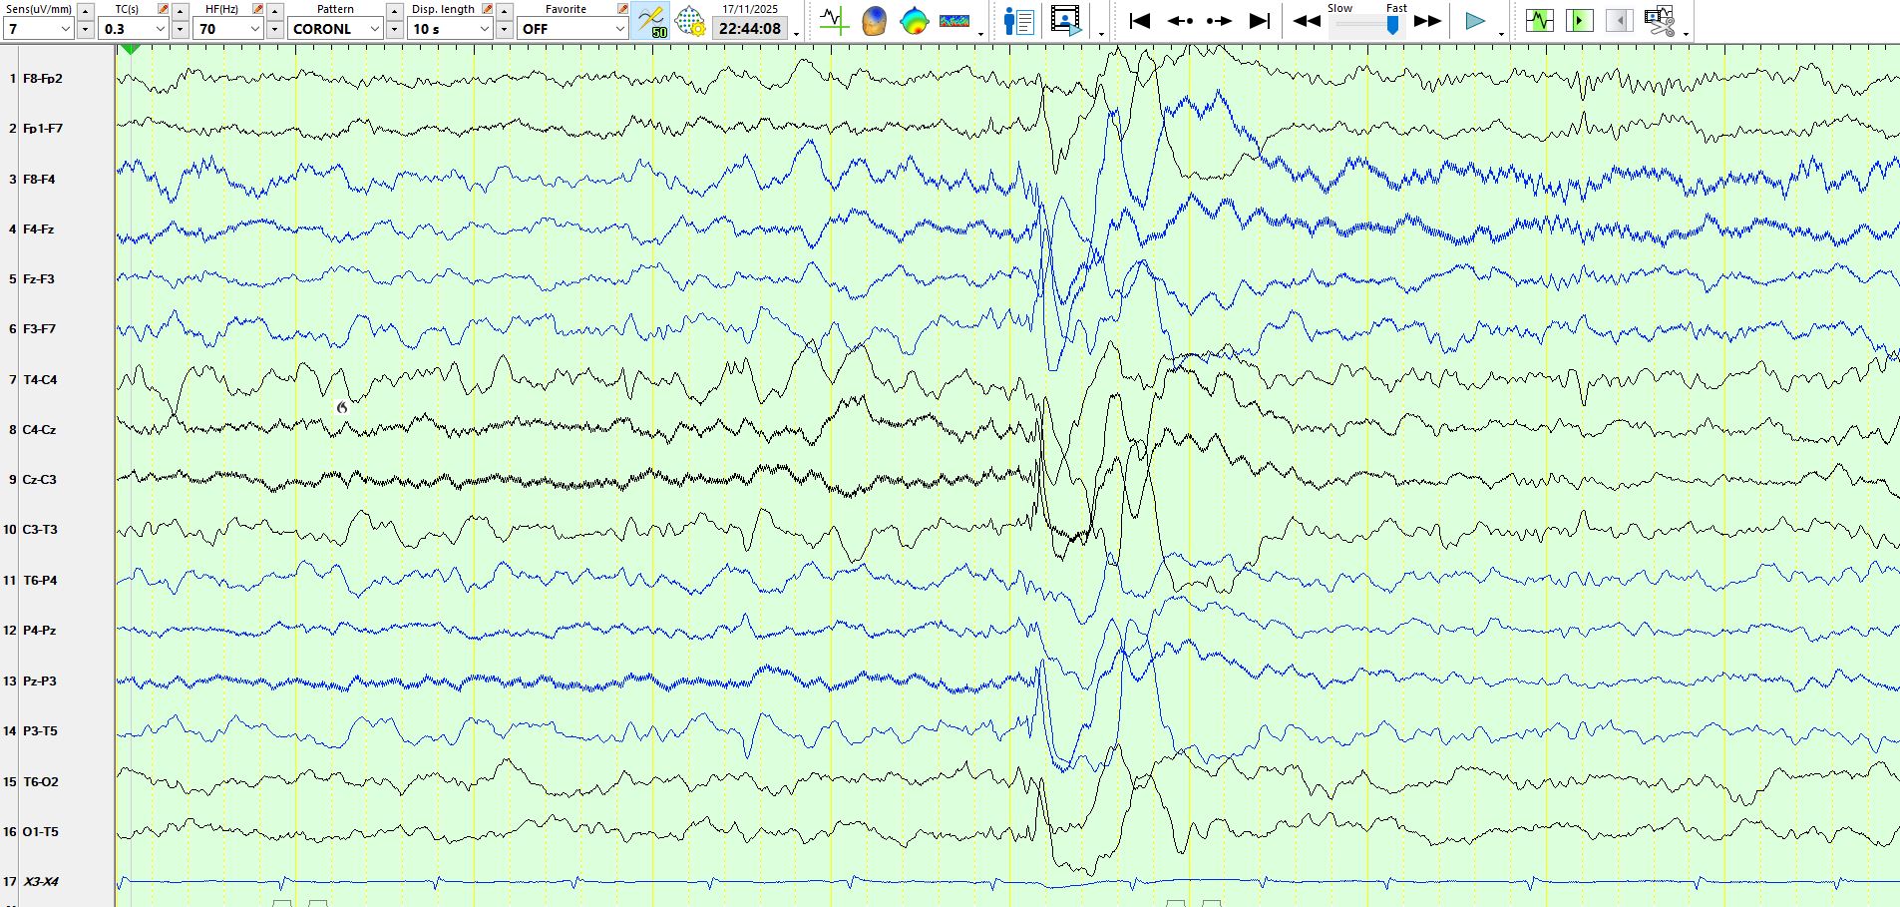Image resolution: width=1900 pixels, height=907 pixels.
Task: Open the waveform clip scissors tool
Action: point(1660,21)
